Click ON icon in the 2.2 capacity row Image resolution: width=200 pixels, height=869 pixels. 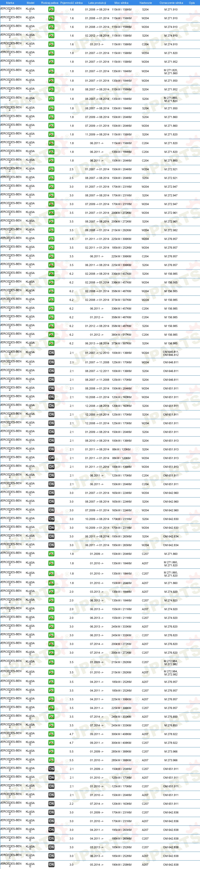[x=51, y=803]
